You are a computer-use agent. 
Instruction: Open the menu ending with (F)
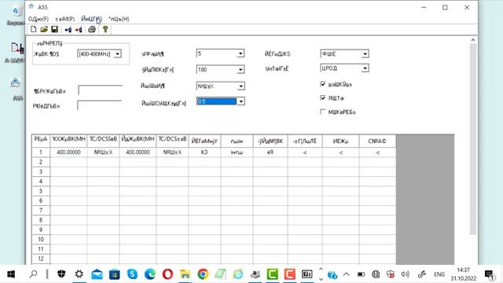39,19
